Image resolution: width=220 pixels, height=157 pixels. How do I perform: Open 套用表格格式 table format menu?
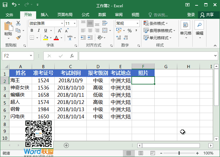(x=159, y=30)
